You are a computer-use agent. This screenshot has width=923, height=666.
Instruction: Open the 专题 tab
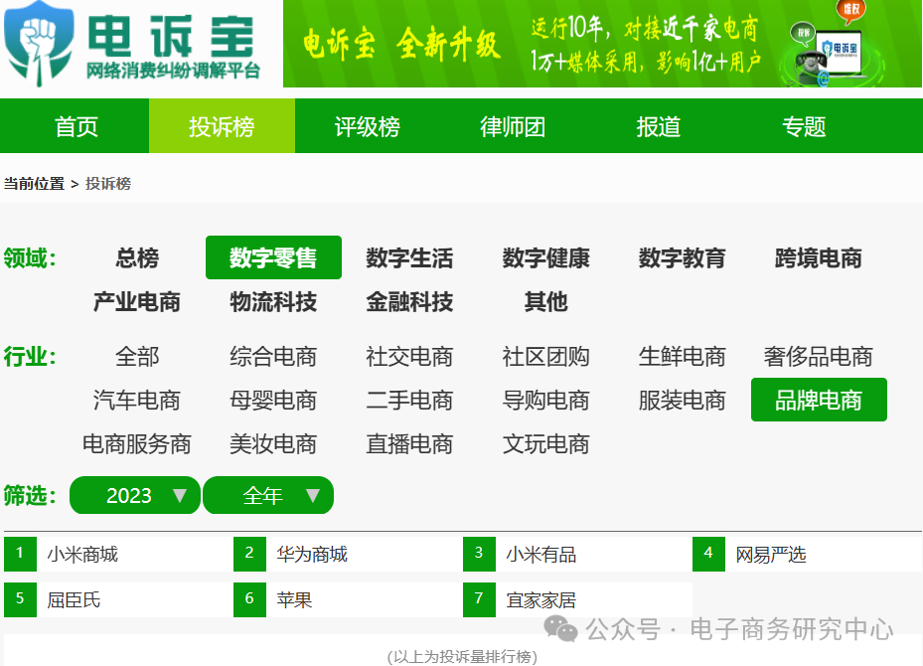801,125
